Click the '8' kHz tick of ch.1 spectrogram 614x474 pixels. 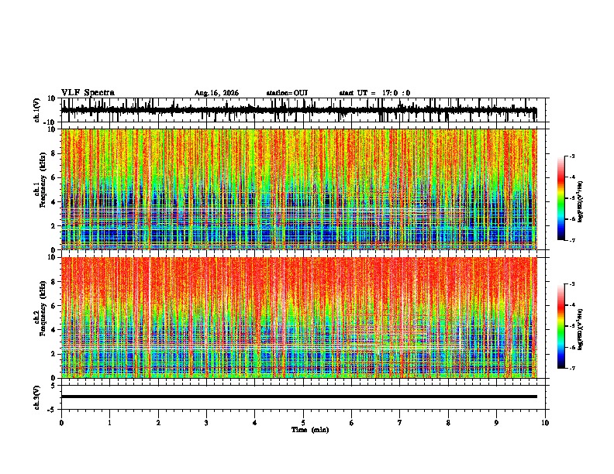(54, 153)
